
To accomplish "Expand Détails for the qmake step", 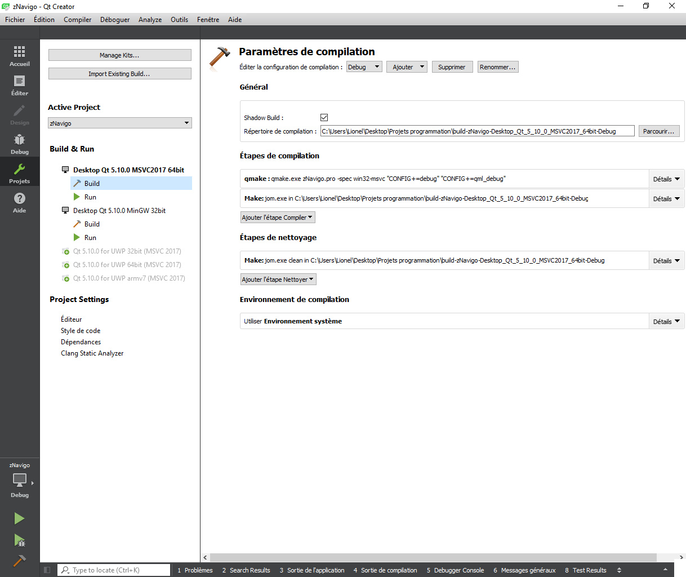I will point(666,179).
